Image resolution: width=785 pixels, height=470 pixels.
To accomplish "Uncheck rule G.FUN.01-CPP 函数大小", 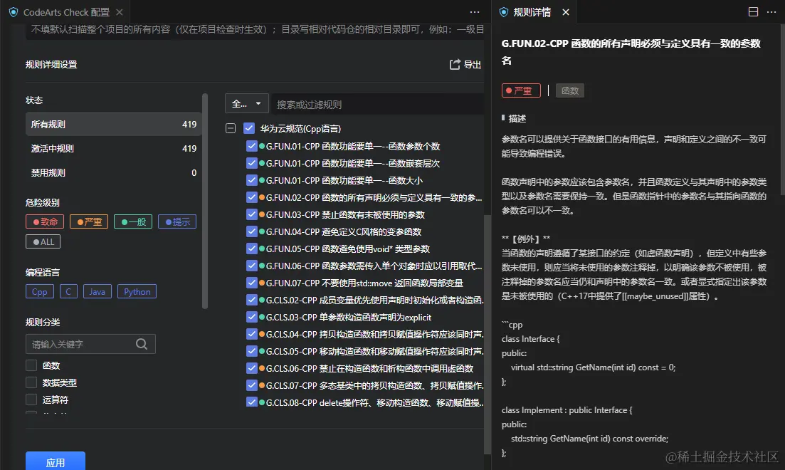I will coord(252,180).
